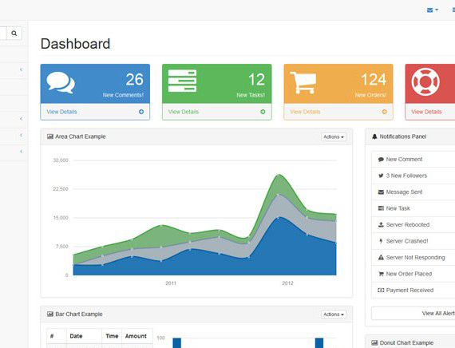Click the Twitter bird icon beside 3 New Followers
455x348 pixels.
(x=381, y=176)
